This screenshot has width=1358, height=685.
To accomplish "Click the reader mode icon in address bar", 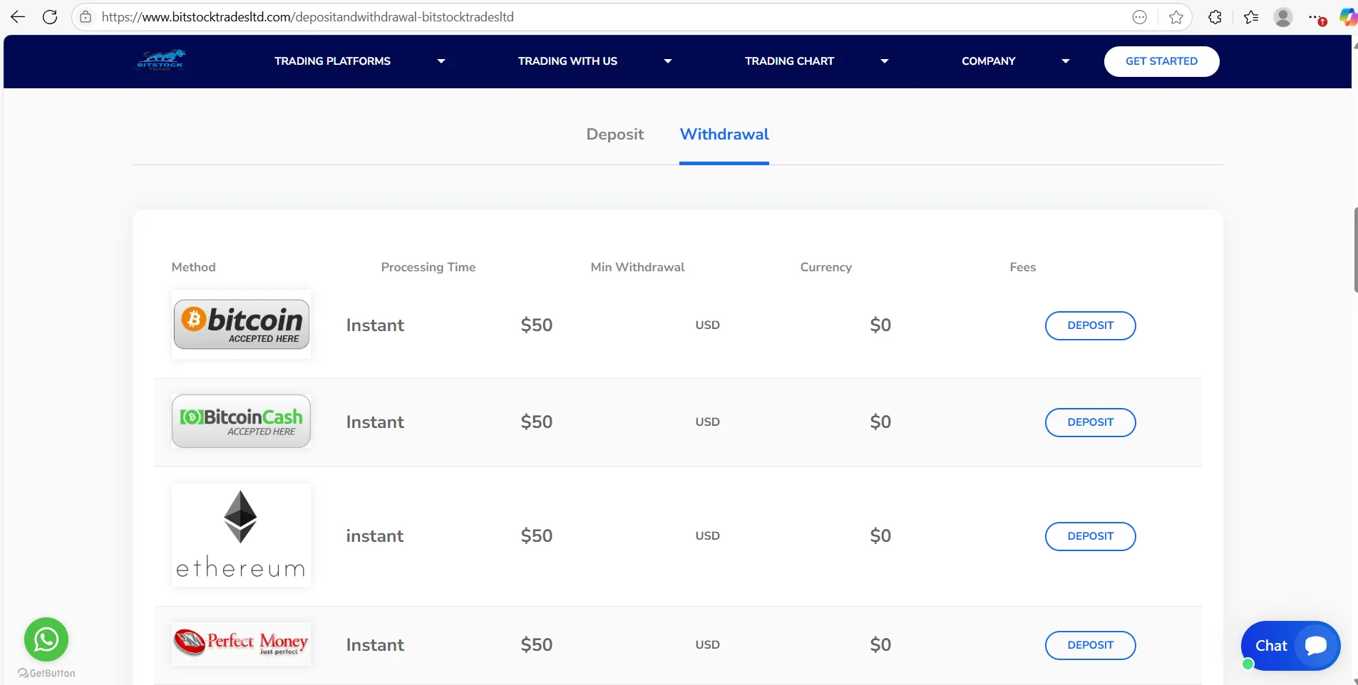I will 1140,17.
